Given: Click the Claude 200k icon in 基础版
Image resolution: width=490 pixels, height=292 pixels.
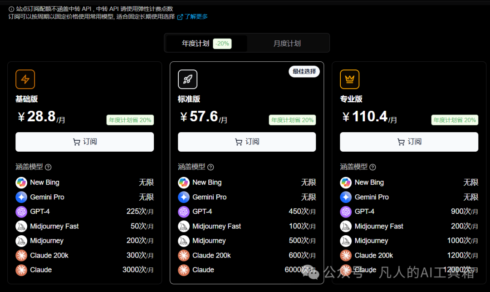Looking at the screenshot, I should [x=21, y=255].
